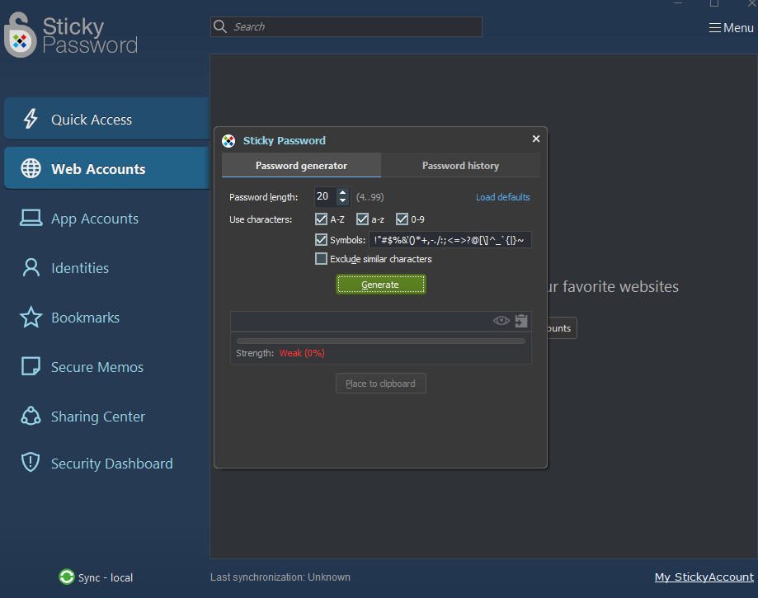Click the 'Weak (0%)' strength text
Screen dimensions: 758x598
coord(302,353)
